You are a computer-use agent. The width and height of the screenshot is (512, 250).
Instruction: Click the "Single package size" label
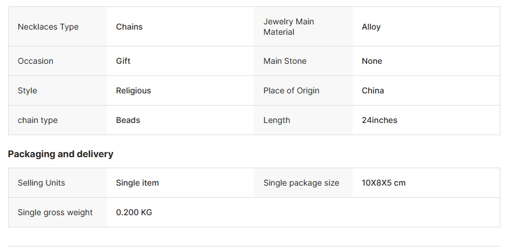pyautogui.click(x=301, y=183)
